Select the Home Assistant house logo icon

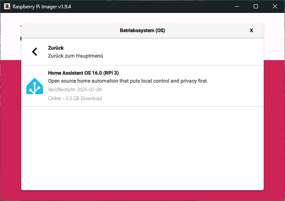pos(35,86)
